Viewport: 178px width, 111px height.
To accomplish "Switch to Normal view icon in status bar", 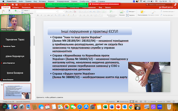I will tap(132, 102).
